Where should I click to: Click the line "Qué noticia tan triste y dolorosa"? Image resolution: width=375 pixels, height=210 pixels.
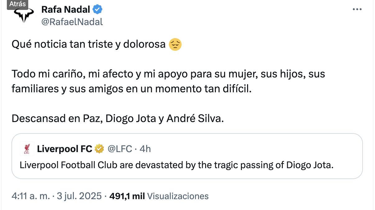click(88, 45)
